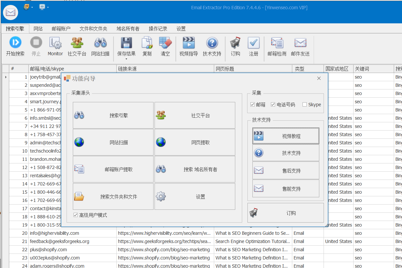Open the 域名所有者 tab
The image size is (402, 268).
128,29
